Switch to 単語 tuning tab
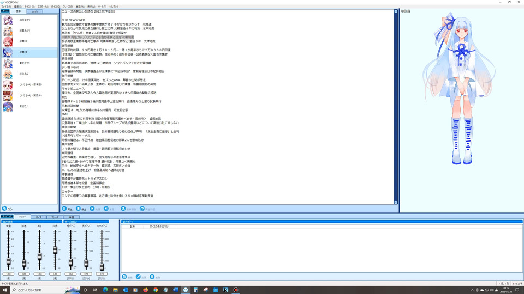 [x=71, y=217]
